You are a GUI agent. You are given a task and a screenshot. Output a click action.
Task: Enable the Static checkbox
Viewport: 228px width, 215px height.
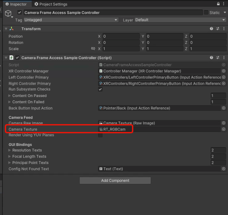coord(206,13)
